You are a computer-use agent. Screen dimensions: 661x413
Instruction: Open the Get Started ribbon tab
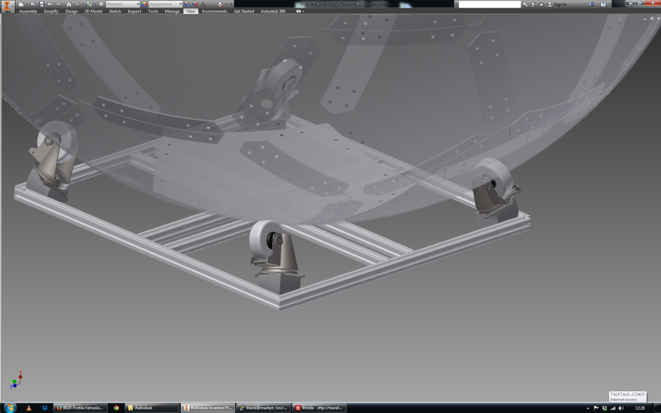[x=243, y=12]
